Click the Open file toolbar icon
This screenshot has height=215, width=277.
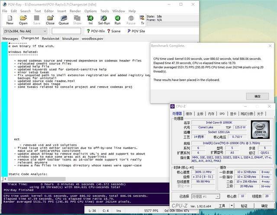tap(23, 20)
